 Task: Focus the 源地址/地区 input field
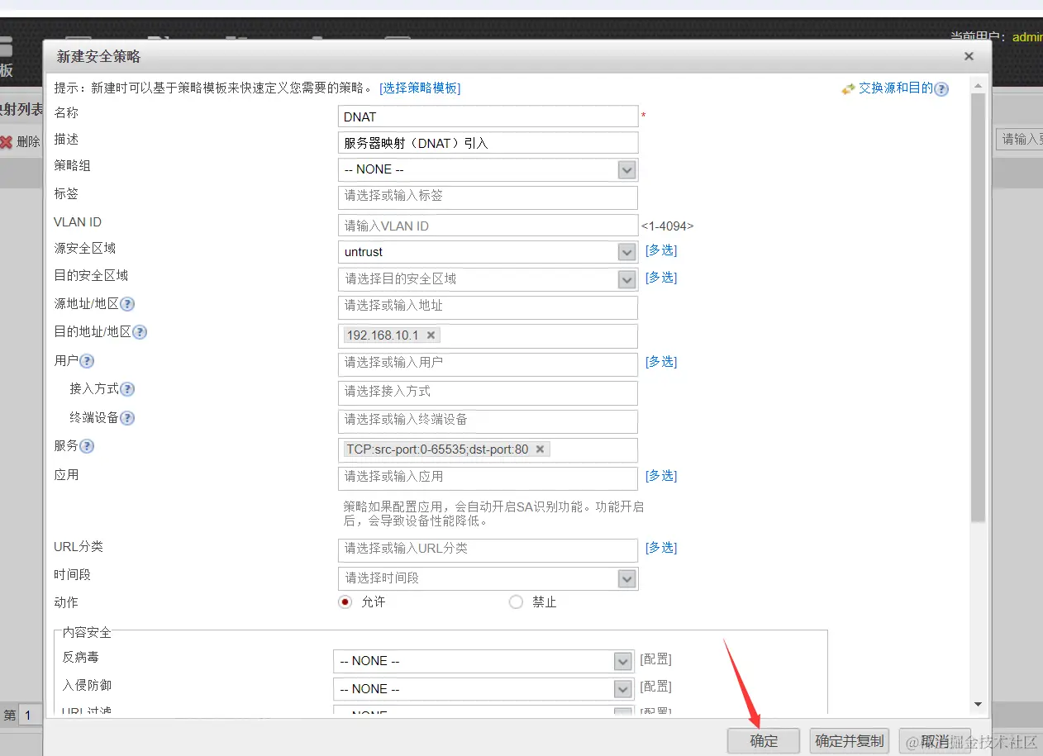(x=488, y=307)
